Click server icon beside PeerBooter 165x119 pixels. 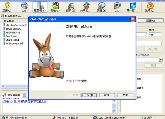(4, 36)
